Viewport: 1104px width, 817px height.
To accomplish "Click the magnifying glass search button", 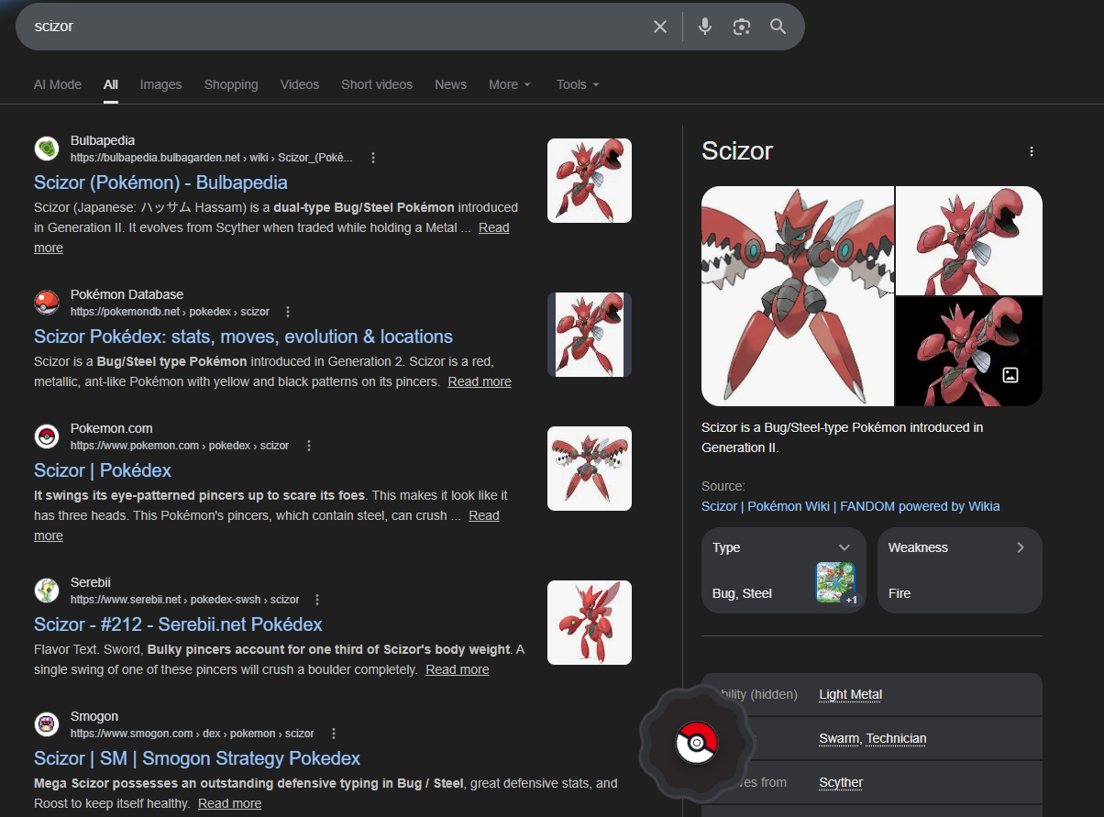I will click(x=778, y=27).
